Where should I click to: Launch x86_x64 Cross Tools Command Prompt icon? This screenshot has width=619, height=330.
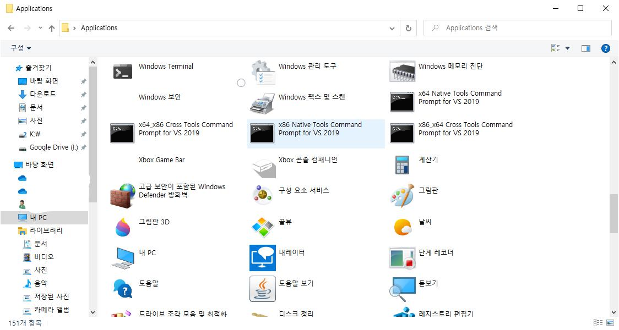tap(402, 133)
